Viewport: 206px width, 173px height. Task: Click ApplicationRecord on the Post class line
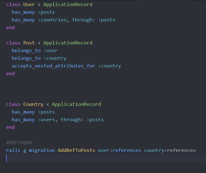point(68,43)
